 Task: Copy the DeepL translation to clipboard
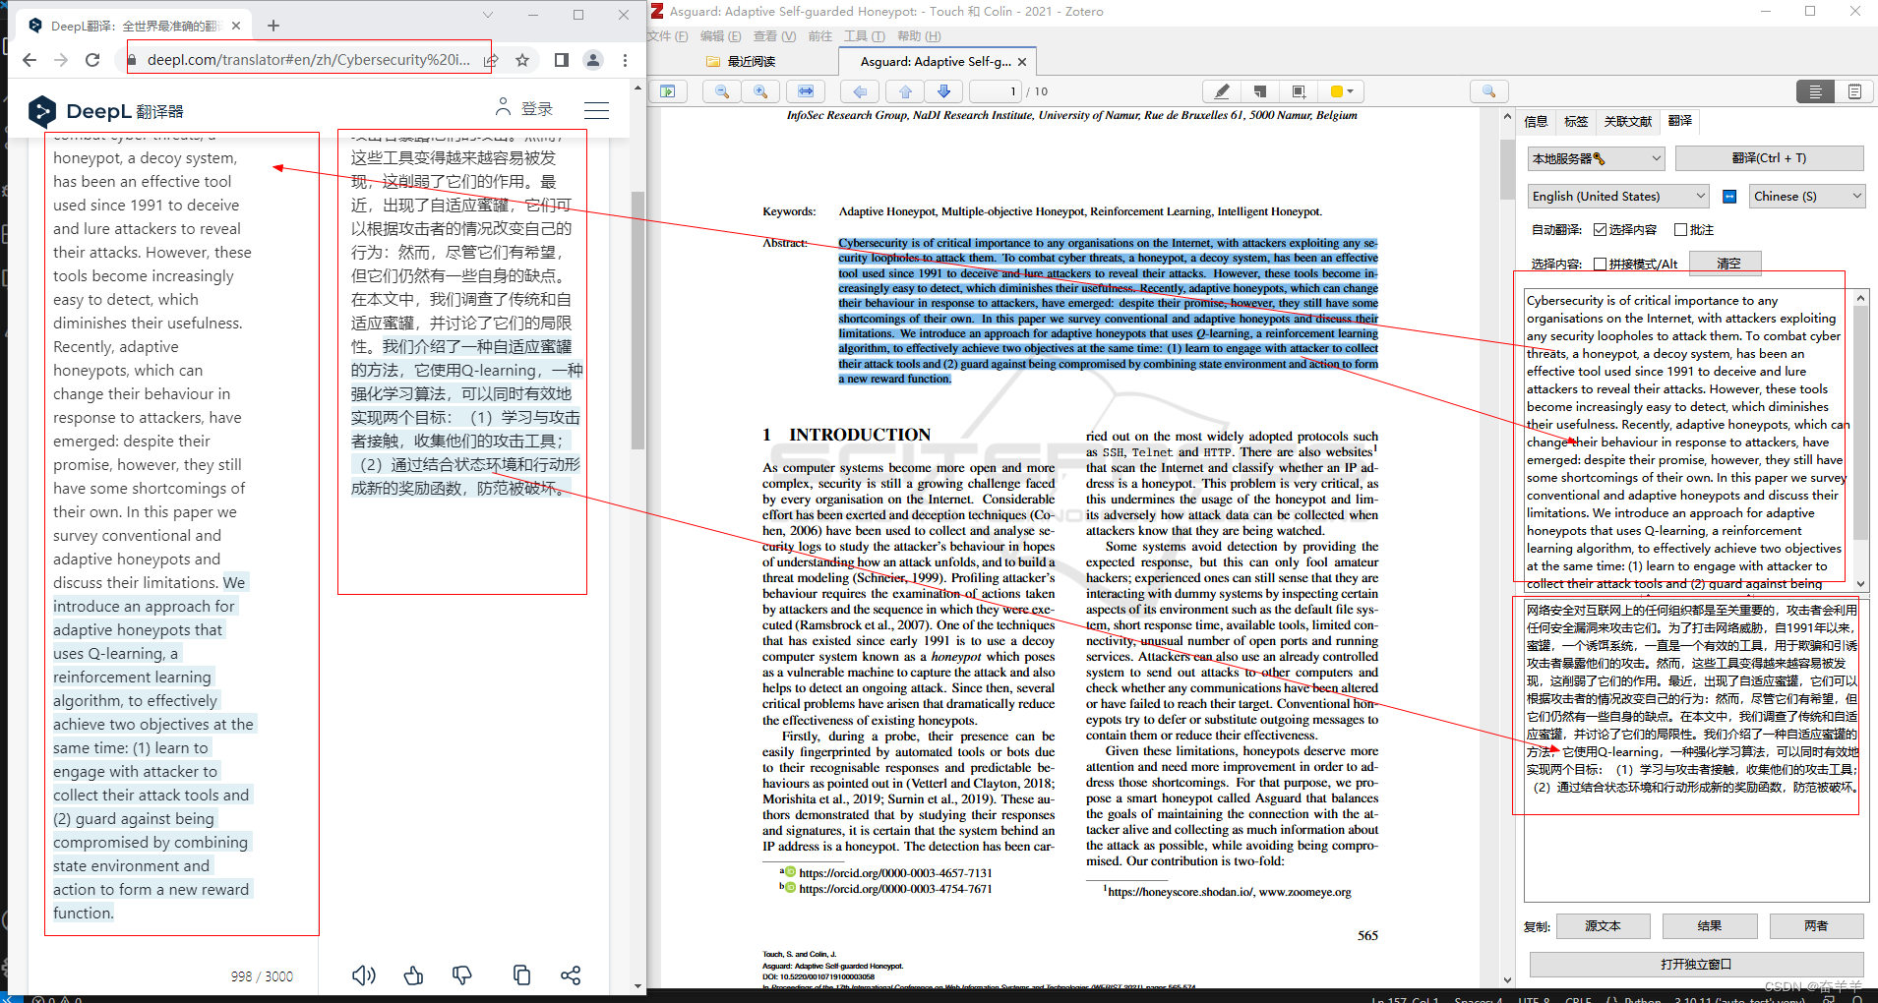[x=521, y=974]
